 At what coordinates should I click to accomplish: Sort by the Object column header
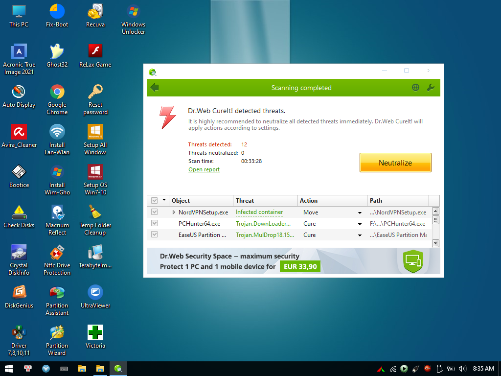click(x=201, y=200)
